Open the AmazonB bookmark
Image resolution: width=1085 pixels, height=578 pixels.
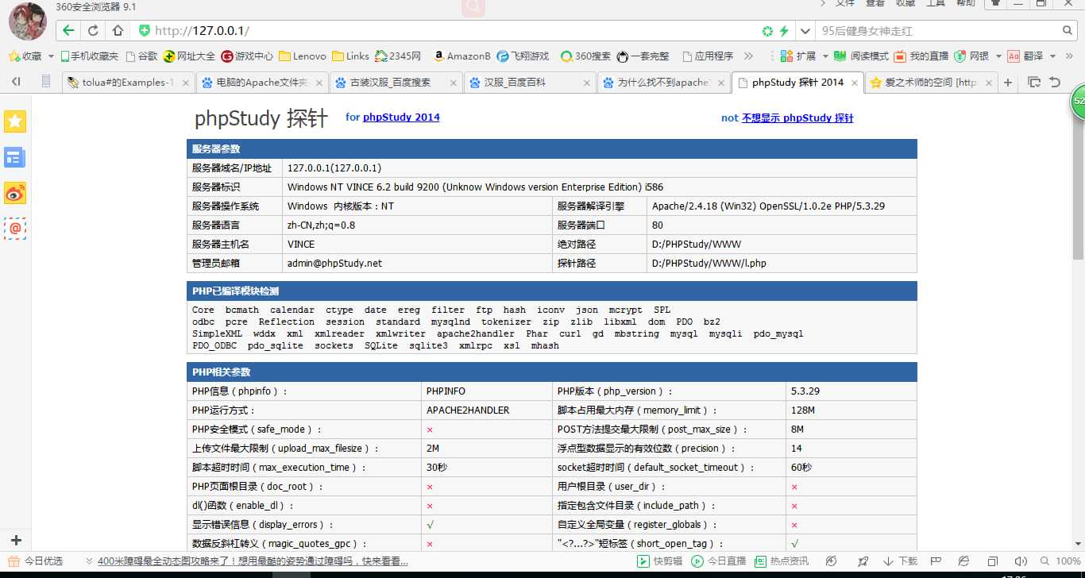coord(462,56)
